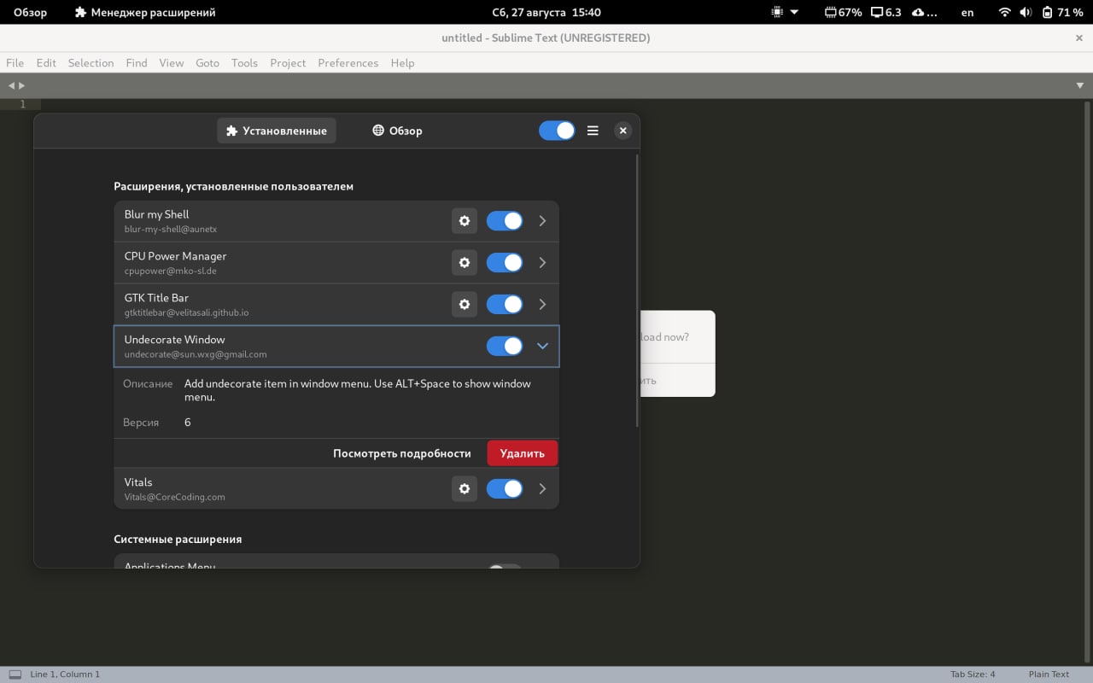The width and height of the screenshot is (1093, 683).
Task: Open the Help menu
Action: pyautogui.click(x=402, y=62)
